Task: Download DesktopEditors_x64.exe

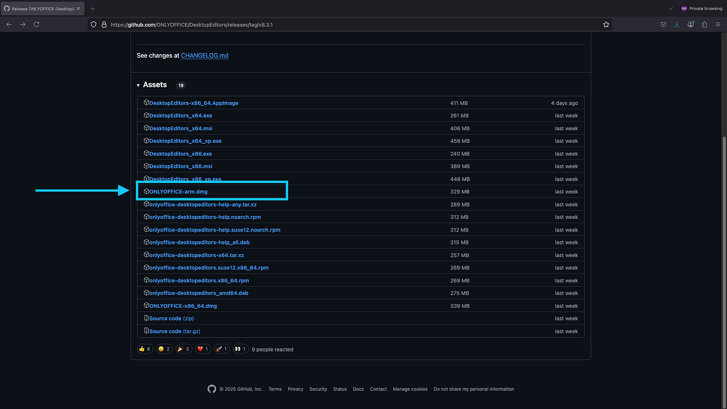Action: [181, 116]
